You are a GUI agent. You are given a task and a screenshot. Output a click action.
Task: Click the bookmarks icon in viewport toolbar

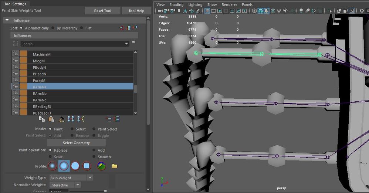pyautogui.click(x=179, y=11)
